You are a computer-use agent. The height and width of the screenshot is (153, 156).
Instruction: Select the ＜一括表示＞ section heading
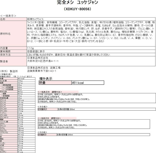[x=8, y=16]
